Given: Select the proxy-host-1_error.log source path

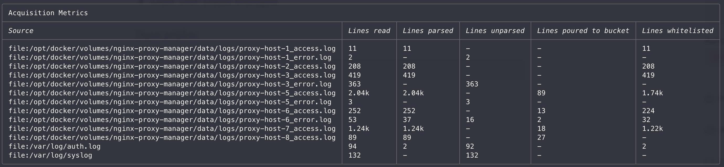Looking at the screenshot, I should point(170,58).
